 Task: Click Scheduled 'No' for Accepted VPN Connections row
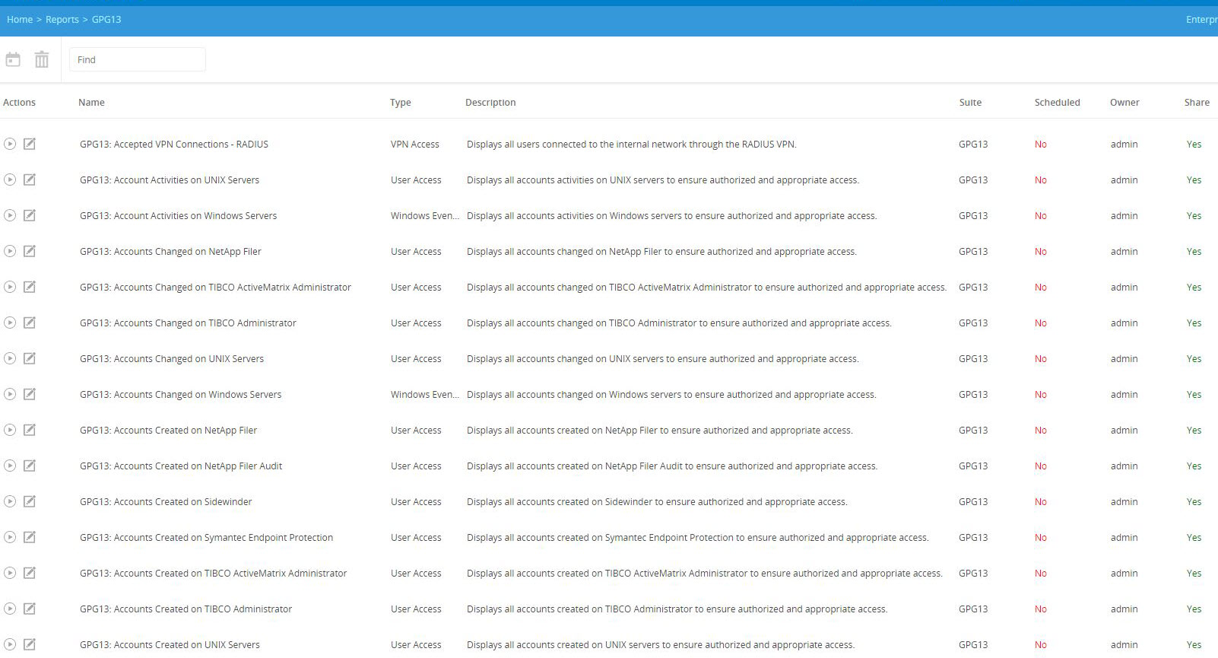click(1041, 145)
